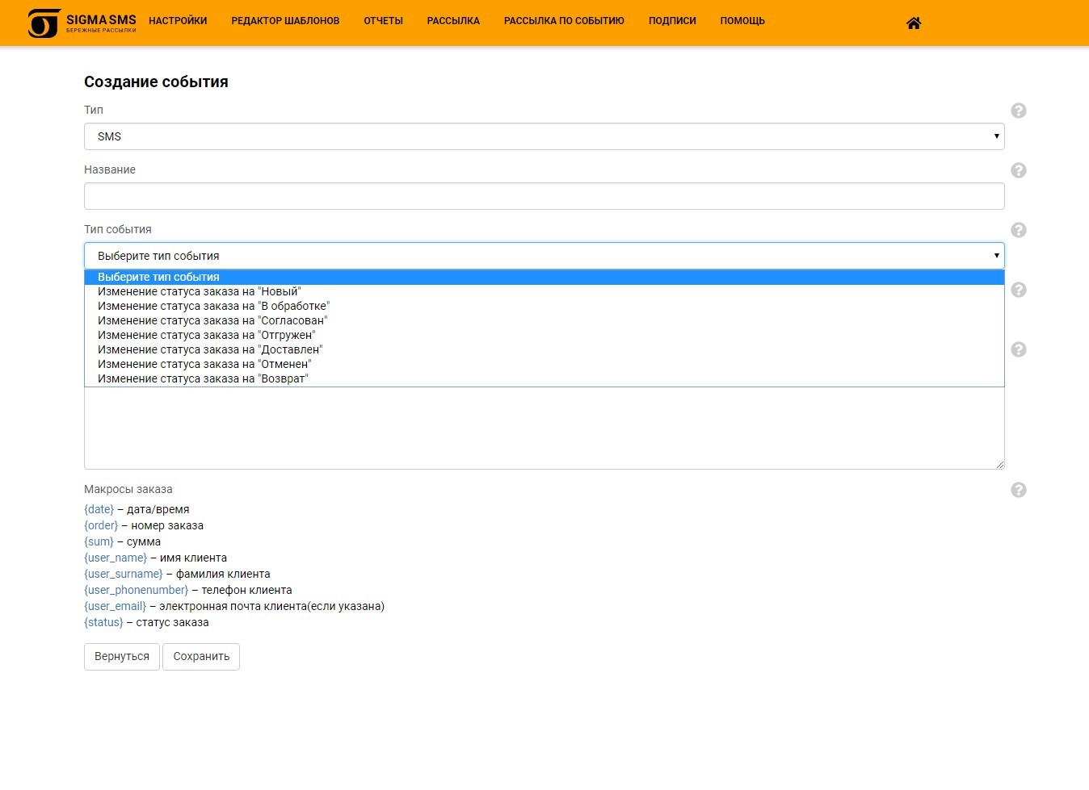Select status option "Новый" from list
The height and width of the screenshot is (790, 1089).
pos(199,291)
